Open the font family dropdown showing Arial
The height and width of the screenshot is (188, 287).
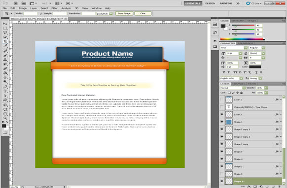coord(234,48)
